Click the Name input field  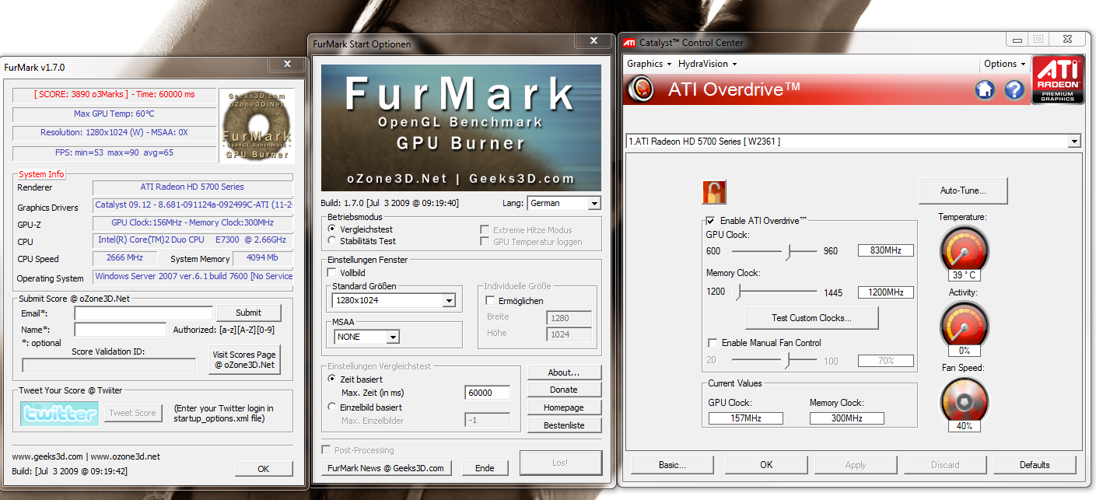click(120, 330)
